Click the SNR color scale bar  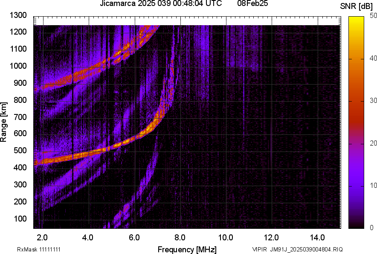(356, 123)
